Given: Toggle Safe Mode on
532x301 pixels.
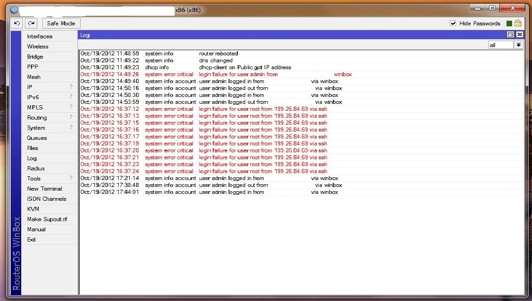Looking at the screenshot, I should (x=61, y=23).
